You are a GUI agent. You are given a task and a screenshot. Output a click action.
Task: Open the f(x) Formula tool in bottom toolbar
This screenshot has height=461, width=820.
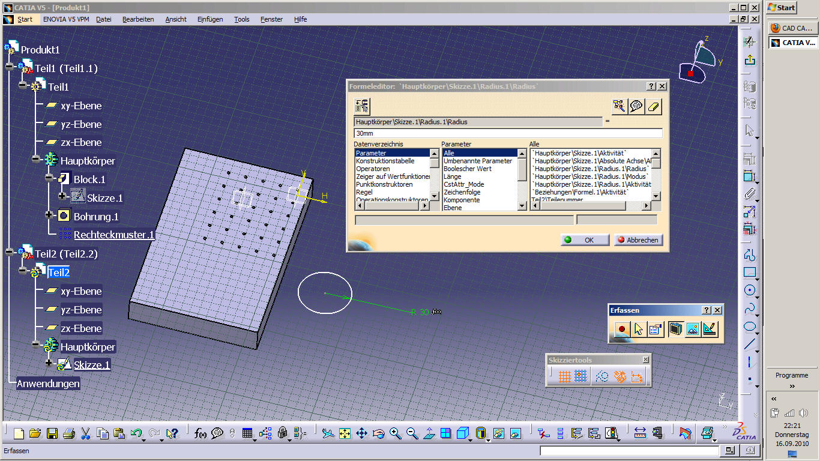200,433
